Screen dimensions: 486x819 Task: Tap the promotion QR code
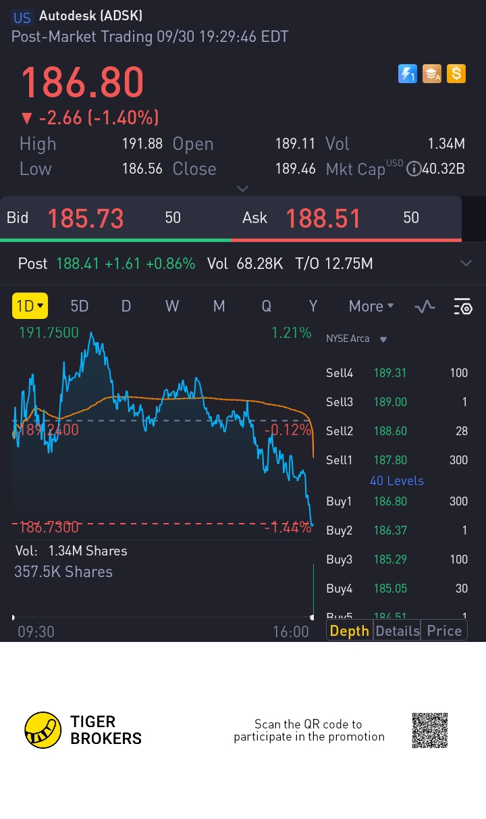pos(430,730)
